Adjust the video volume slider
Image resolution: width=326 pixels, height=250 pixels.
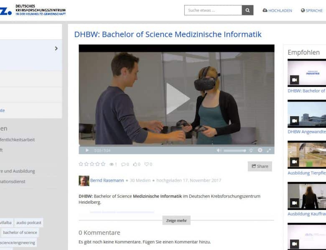click(235, 150)
